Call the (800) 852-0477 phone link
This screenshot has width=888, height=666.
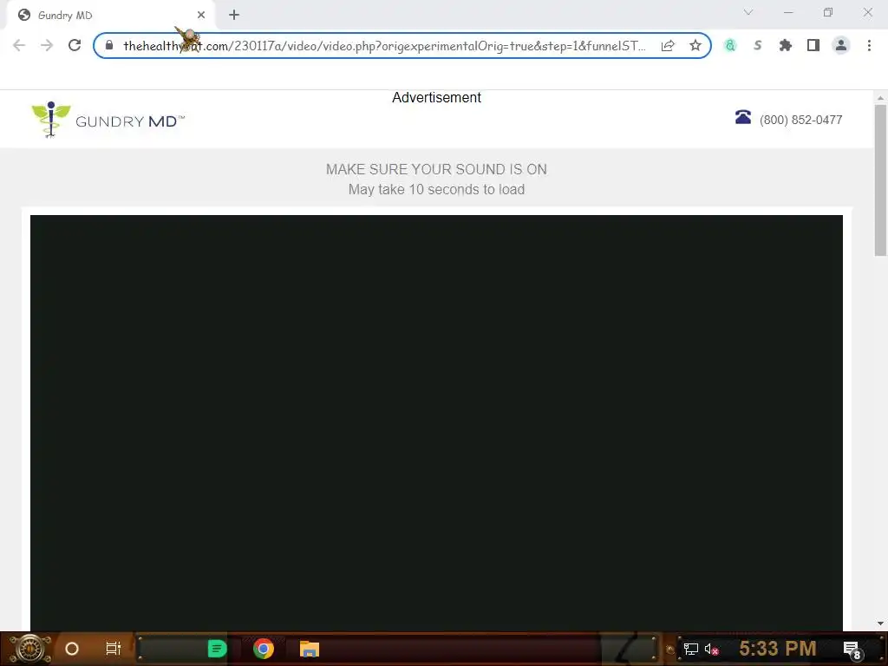pyautogui.click(x=800, y=120)
